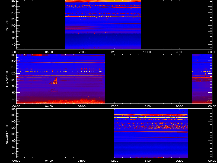Select the 180 frequency tick on Learmonth axis
Image resolution: width=217 pixels, height=163 pixels.
pos(13,55)
